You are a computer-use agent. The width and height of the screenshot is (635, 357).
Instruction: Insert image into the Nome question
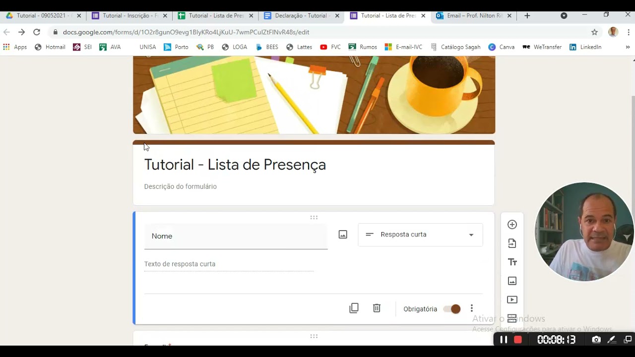[x=343, y=235]
